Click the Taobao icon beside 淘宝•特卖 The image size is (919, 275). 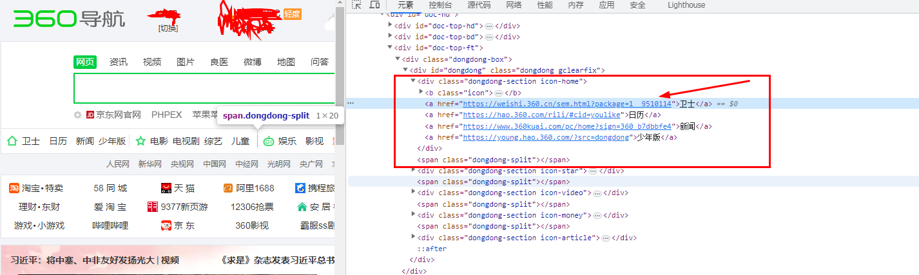click(14, 188)
